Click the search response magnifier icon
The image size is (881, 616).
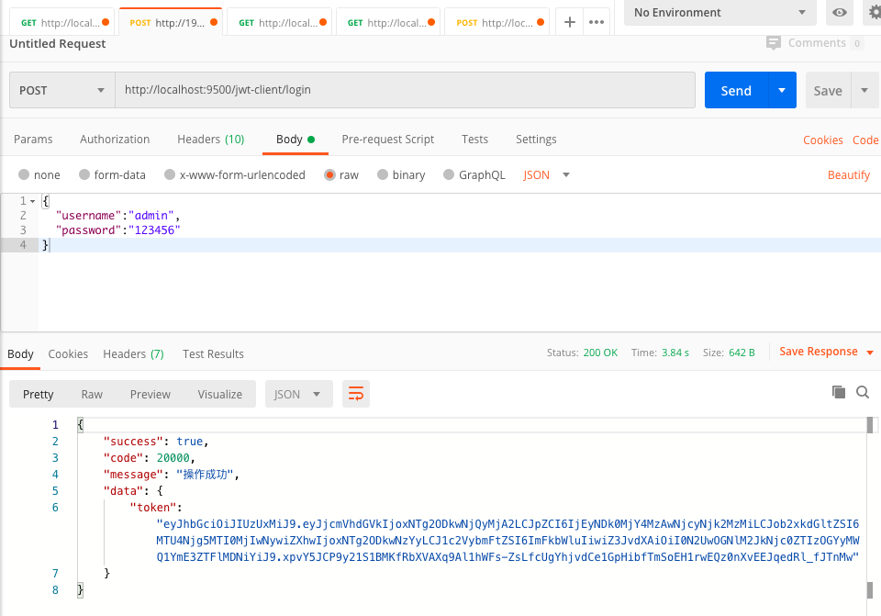pos(863,392)
